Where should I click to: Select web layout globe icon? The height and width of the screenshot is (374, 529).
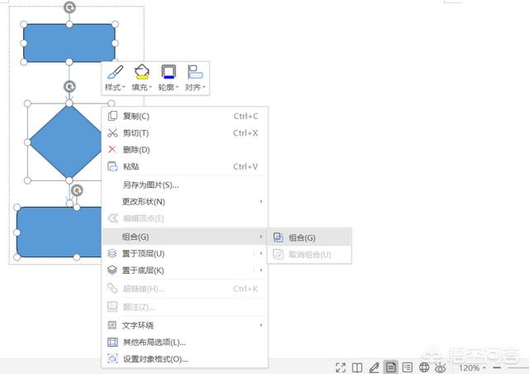click(x=425, y=367)
